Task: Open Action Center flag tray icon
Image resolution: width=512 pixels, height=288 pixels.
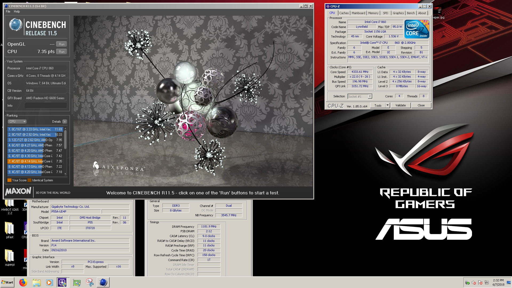Action: point(480,283)
